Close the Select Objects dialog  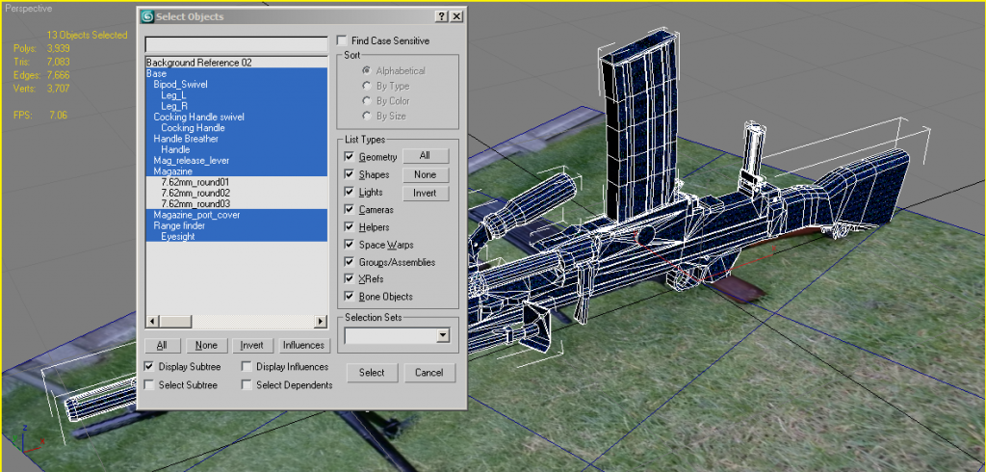(x=455, y=17)
